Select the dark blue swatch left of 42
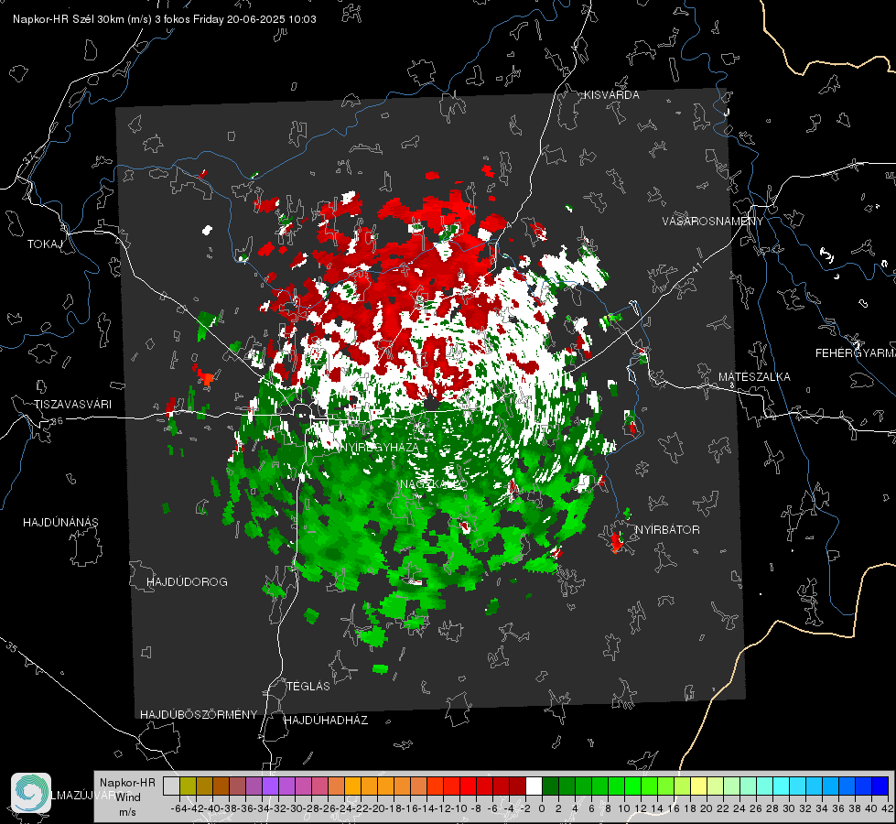 pyautogui.click(x=880, y=786)
